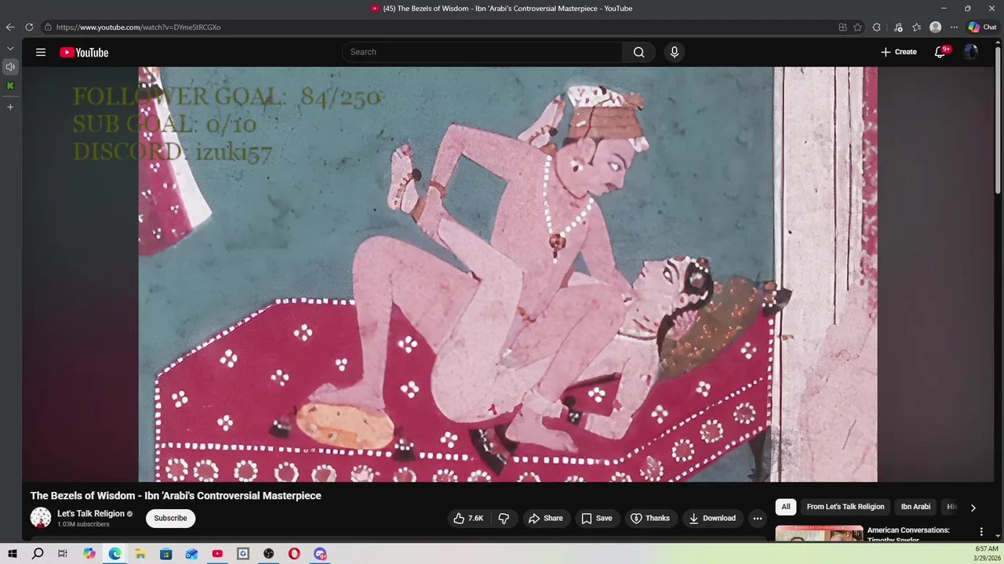Click the browser address bar URL

138,27
